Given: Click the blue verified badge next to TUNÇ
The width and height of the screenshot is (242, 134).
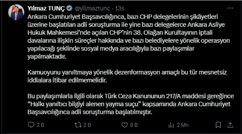Looking at the screenshot, I should click(x=69, y=8).
